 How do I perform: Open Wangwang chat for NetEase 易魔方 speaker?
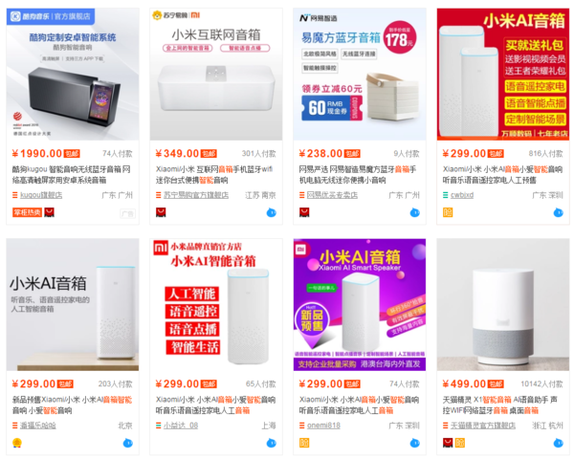415,212
